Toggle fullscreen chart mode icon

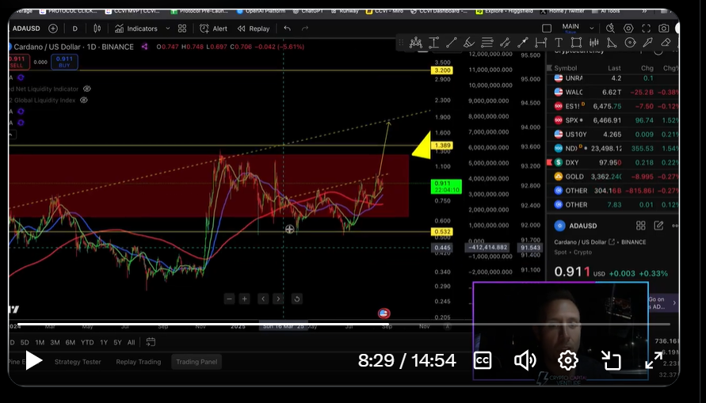click(x=646, y=29)
